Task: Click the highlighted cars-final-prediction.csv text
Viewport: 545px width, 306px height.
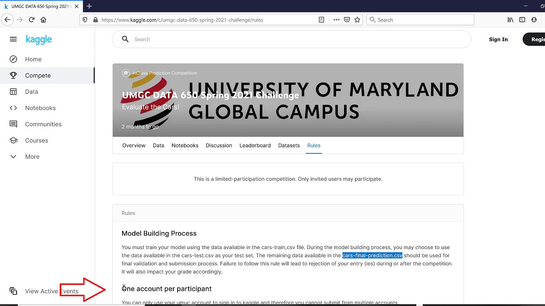Action: 372,255
